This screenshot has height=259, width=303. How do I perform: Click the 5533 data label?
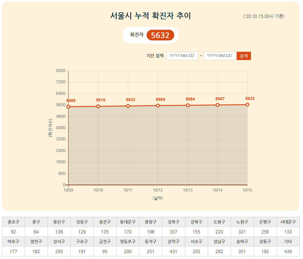click(x=131, y=100)
